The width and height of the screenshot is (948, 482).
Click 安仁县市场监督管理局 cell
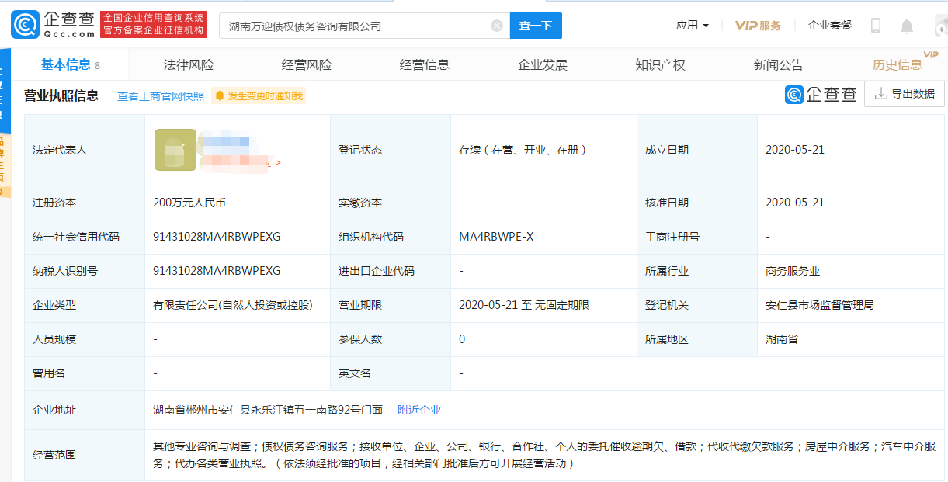coord(820,305)
